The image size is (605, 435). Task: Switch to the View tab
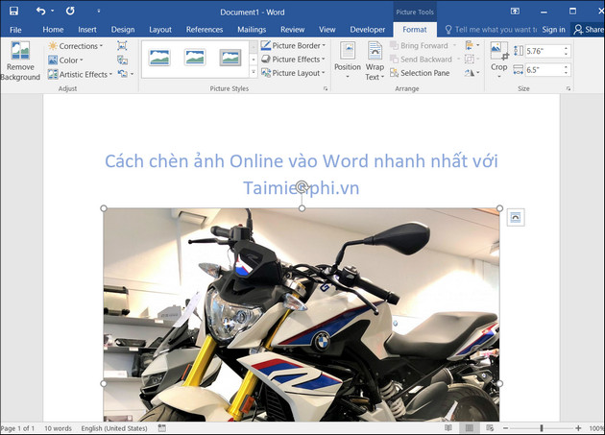click(x=327, y=30)
